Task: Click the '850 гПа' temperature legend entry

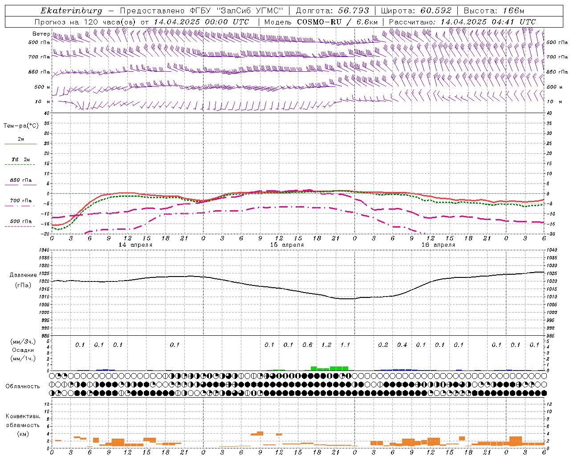Action: click(20, 180)
